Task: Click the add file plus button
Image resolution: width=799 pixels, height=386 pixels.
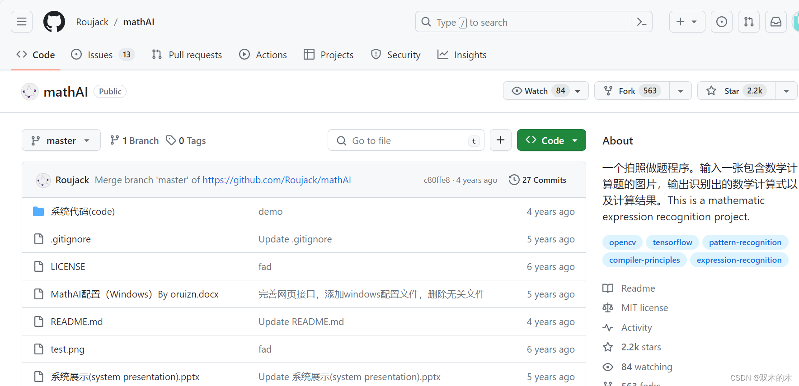Action: (501, 140)
